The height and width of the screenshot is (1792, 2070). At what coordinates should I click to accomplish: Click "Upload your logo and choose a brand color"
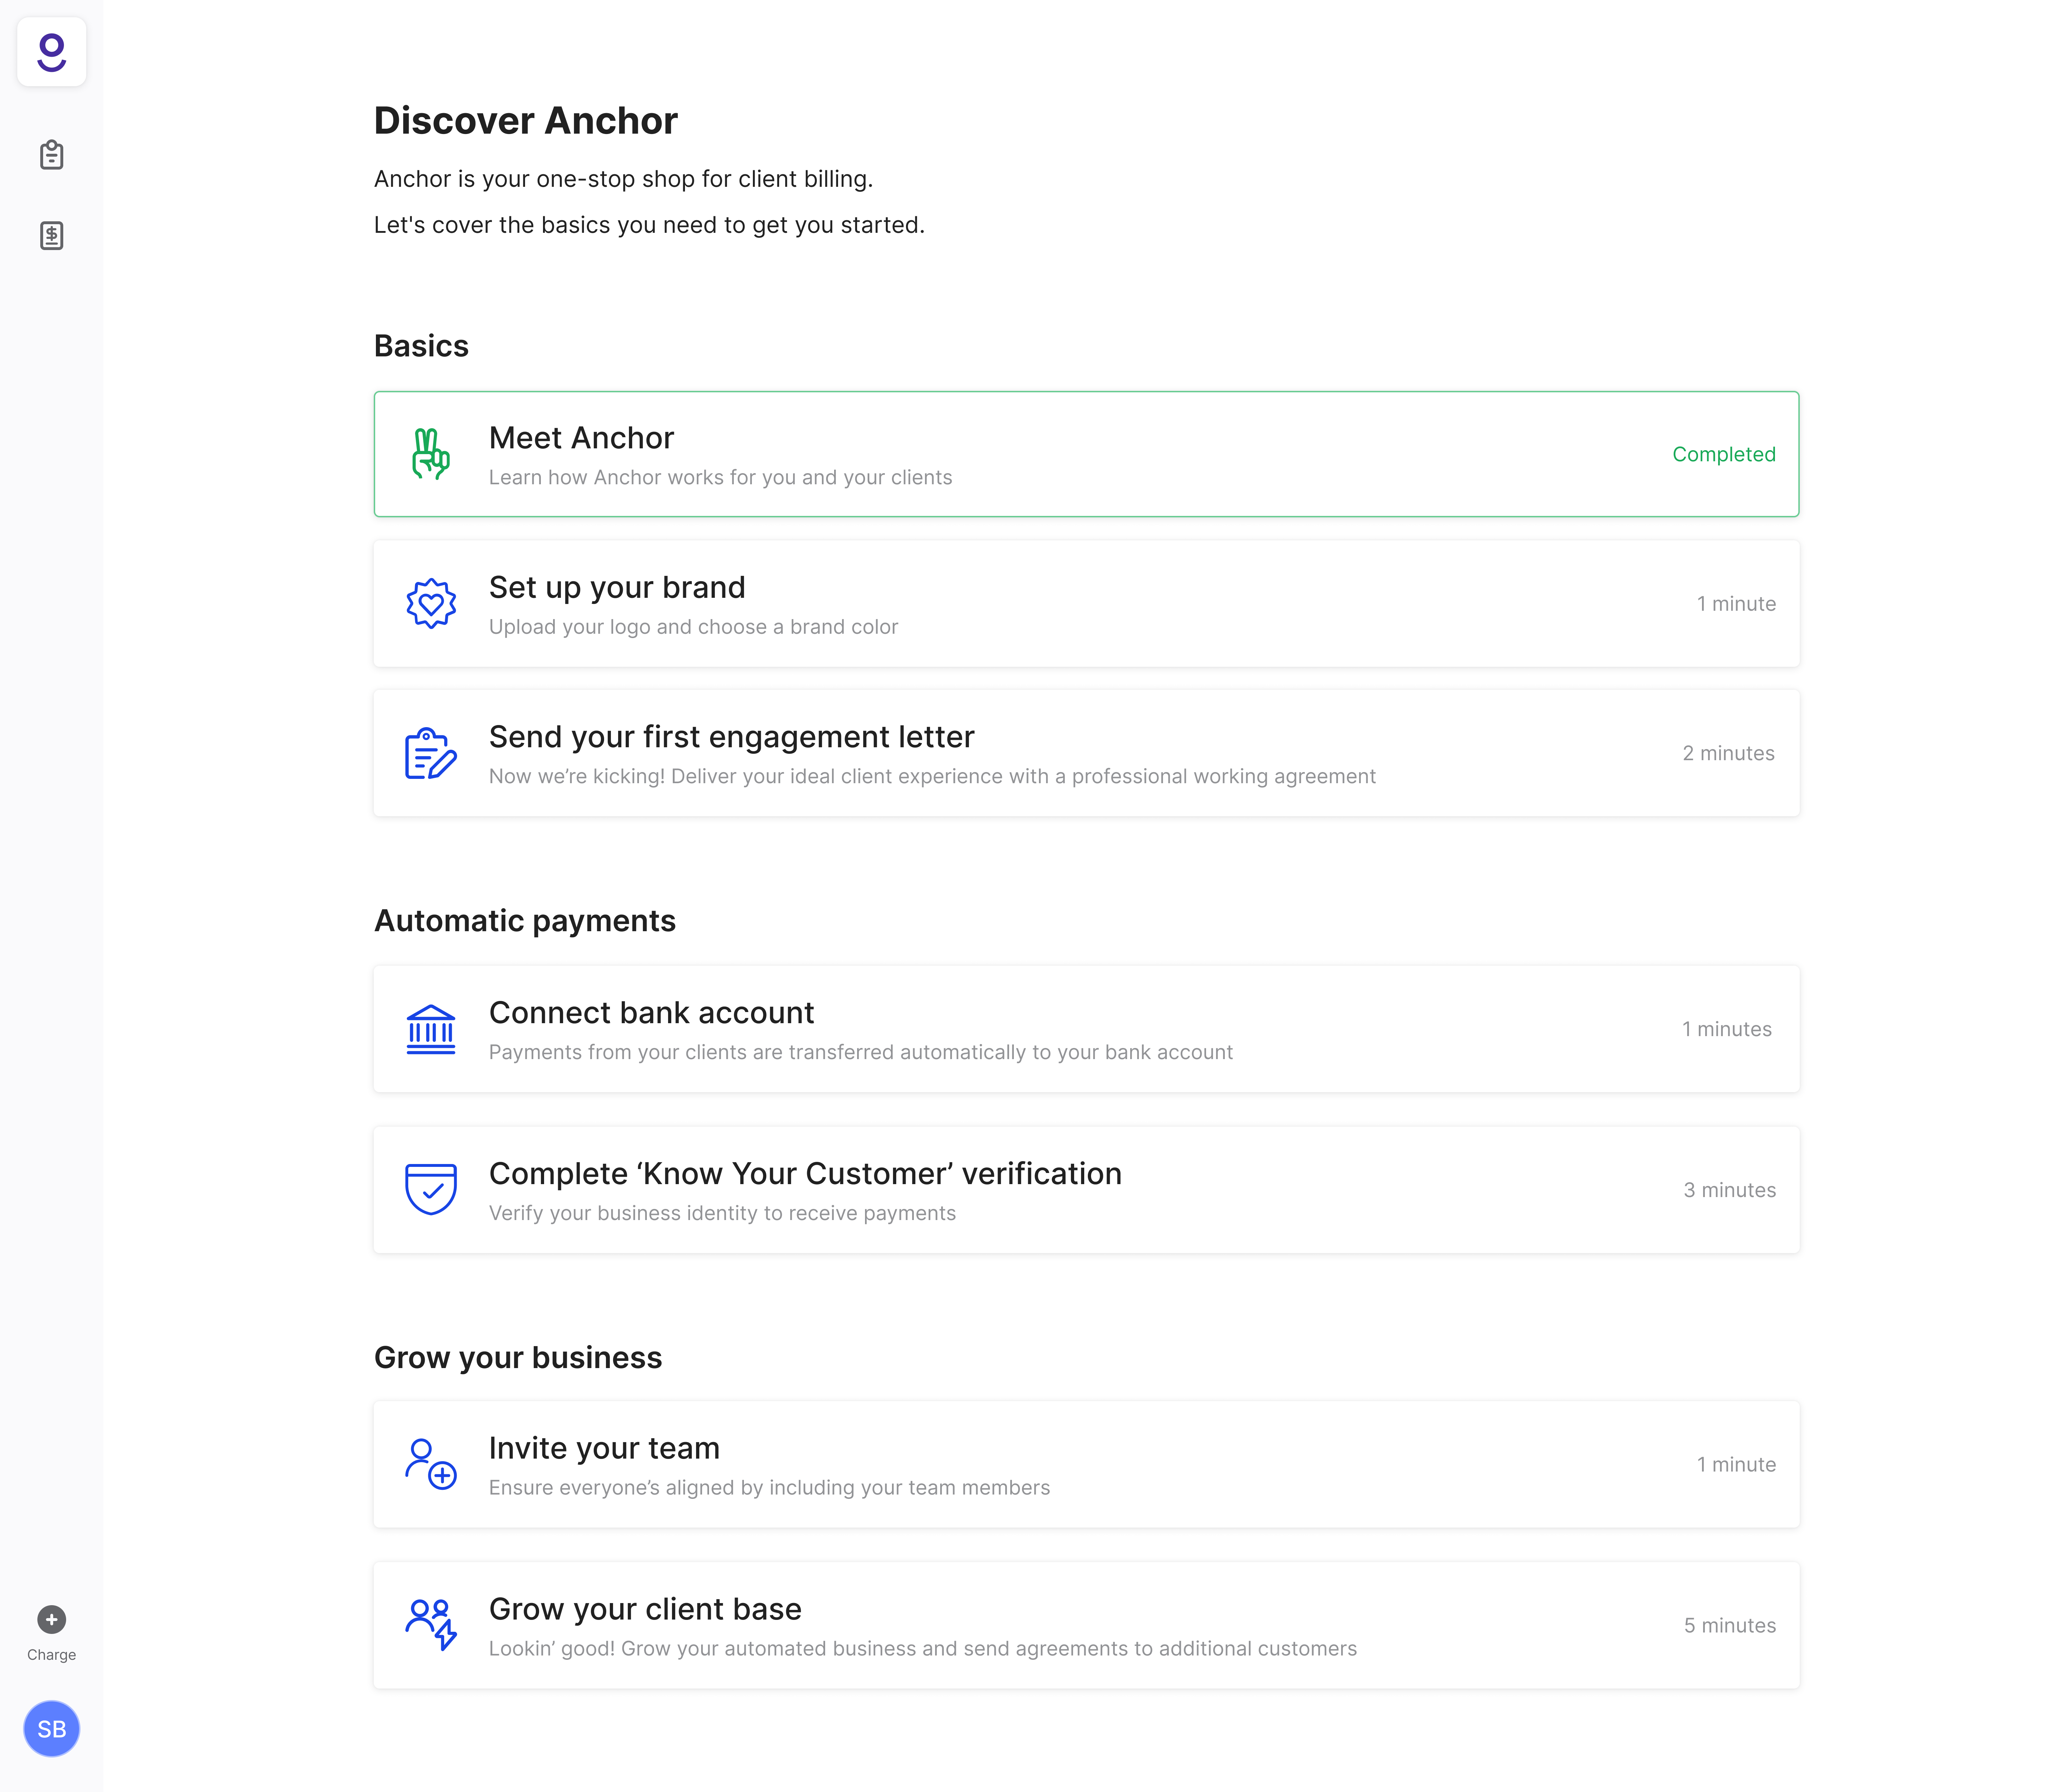click(x=693, y=627)
